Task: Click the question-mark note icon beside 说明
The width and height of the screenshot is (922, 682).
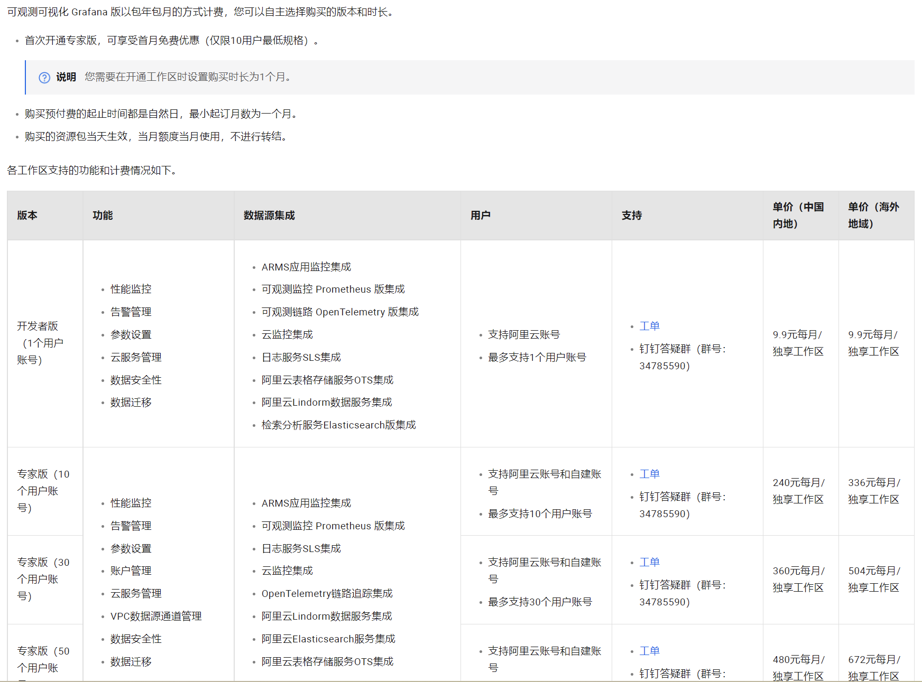Action: click(x=44, y=78)
